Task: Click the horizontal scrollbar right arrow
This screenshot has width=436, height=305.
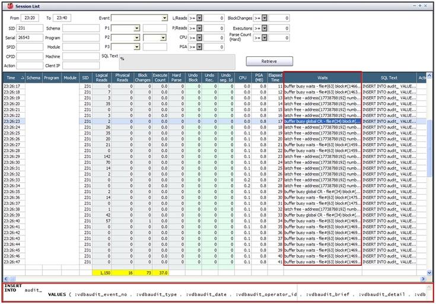Action: tap(423, 278)
